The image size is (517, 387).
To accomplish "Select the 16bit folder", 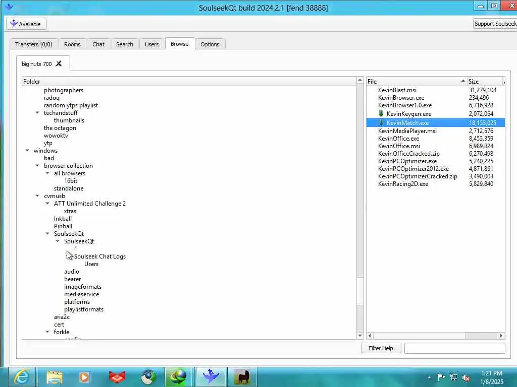I will click(x=71, y=181).
